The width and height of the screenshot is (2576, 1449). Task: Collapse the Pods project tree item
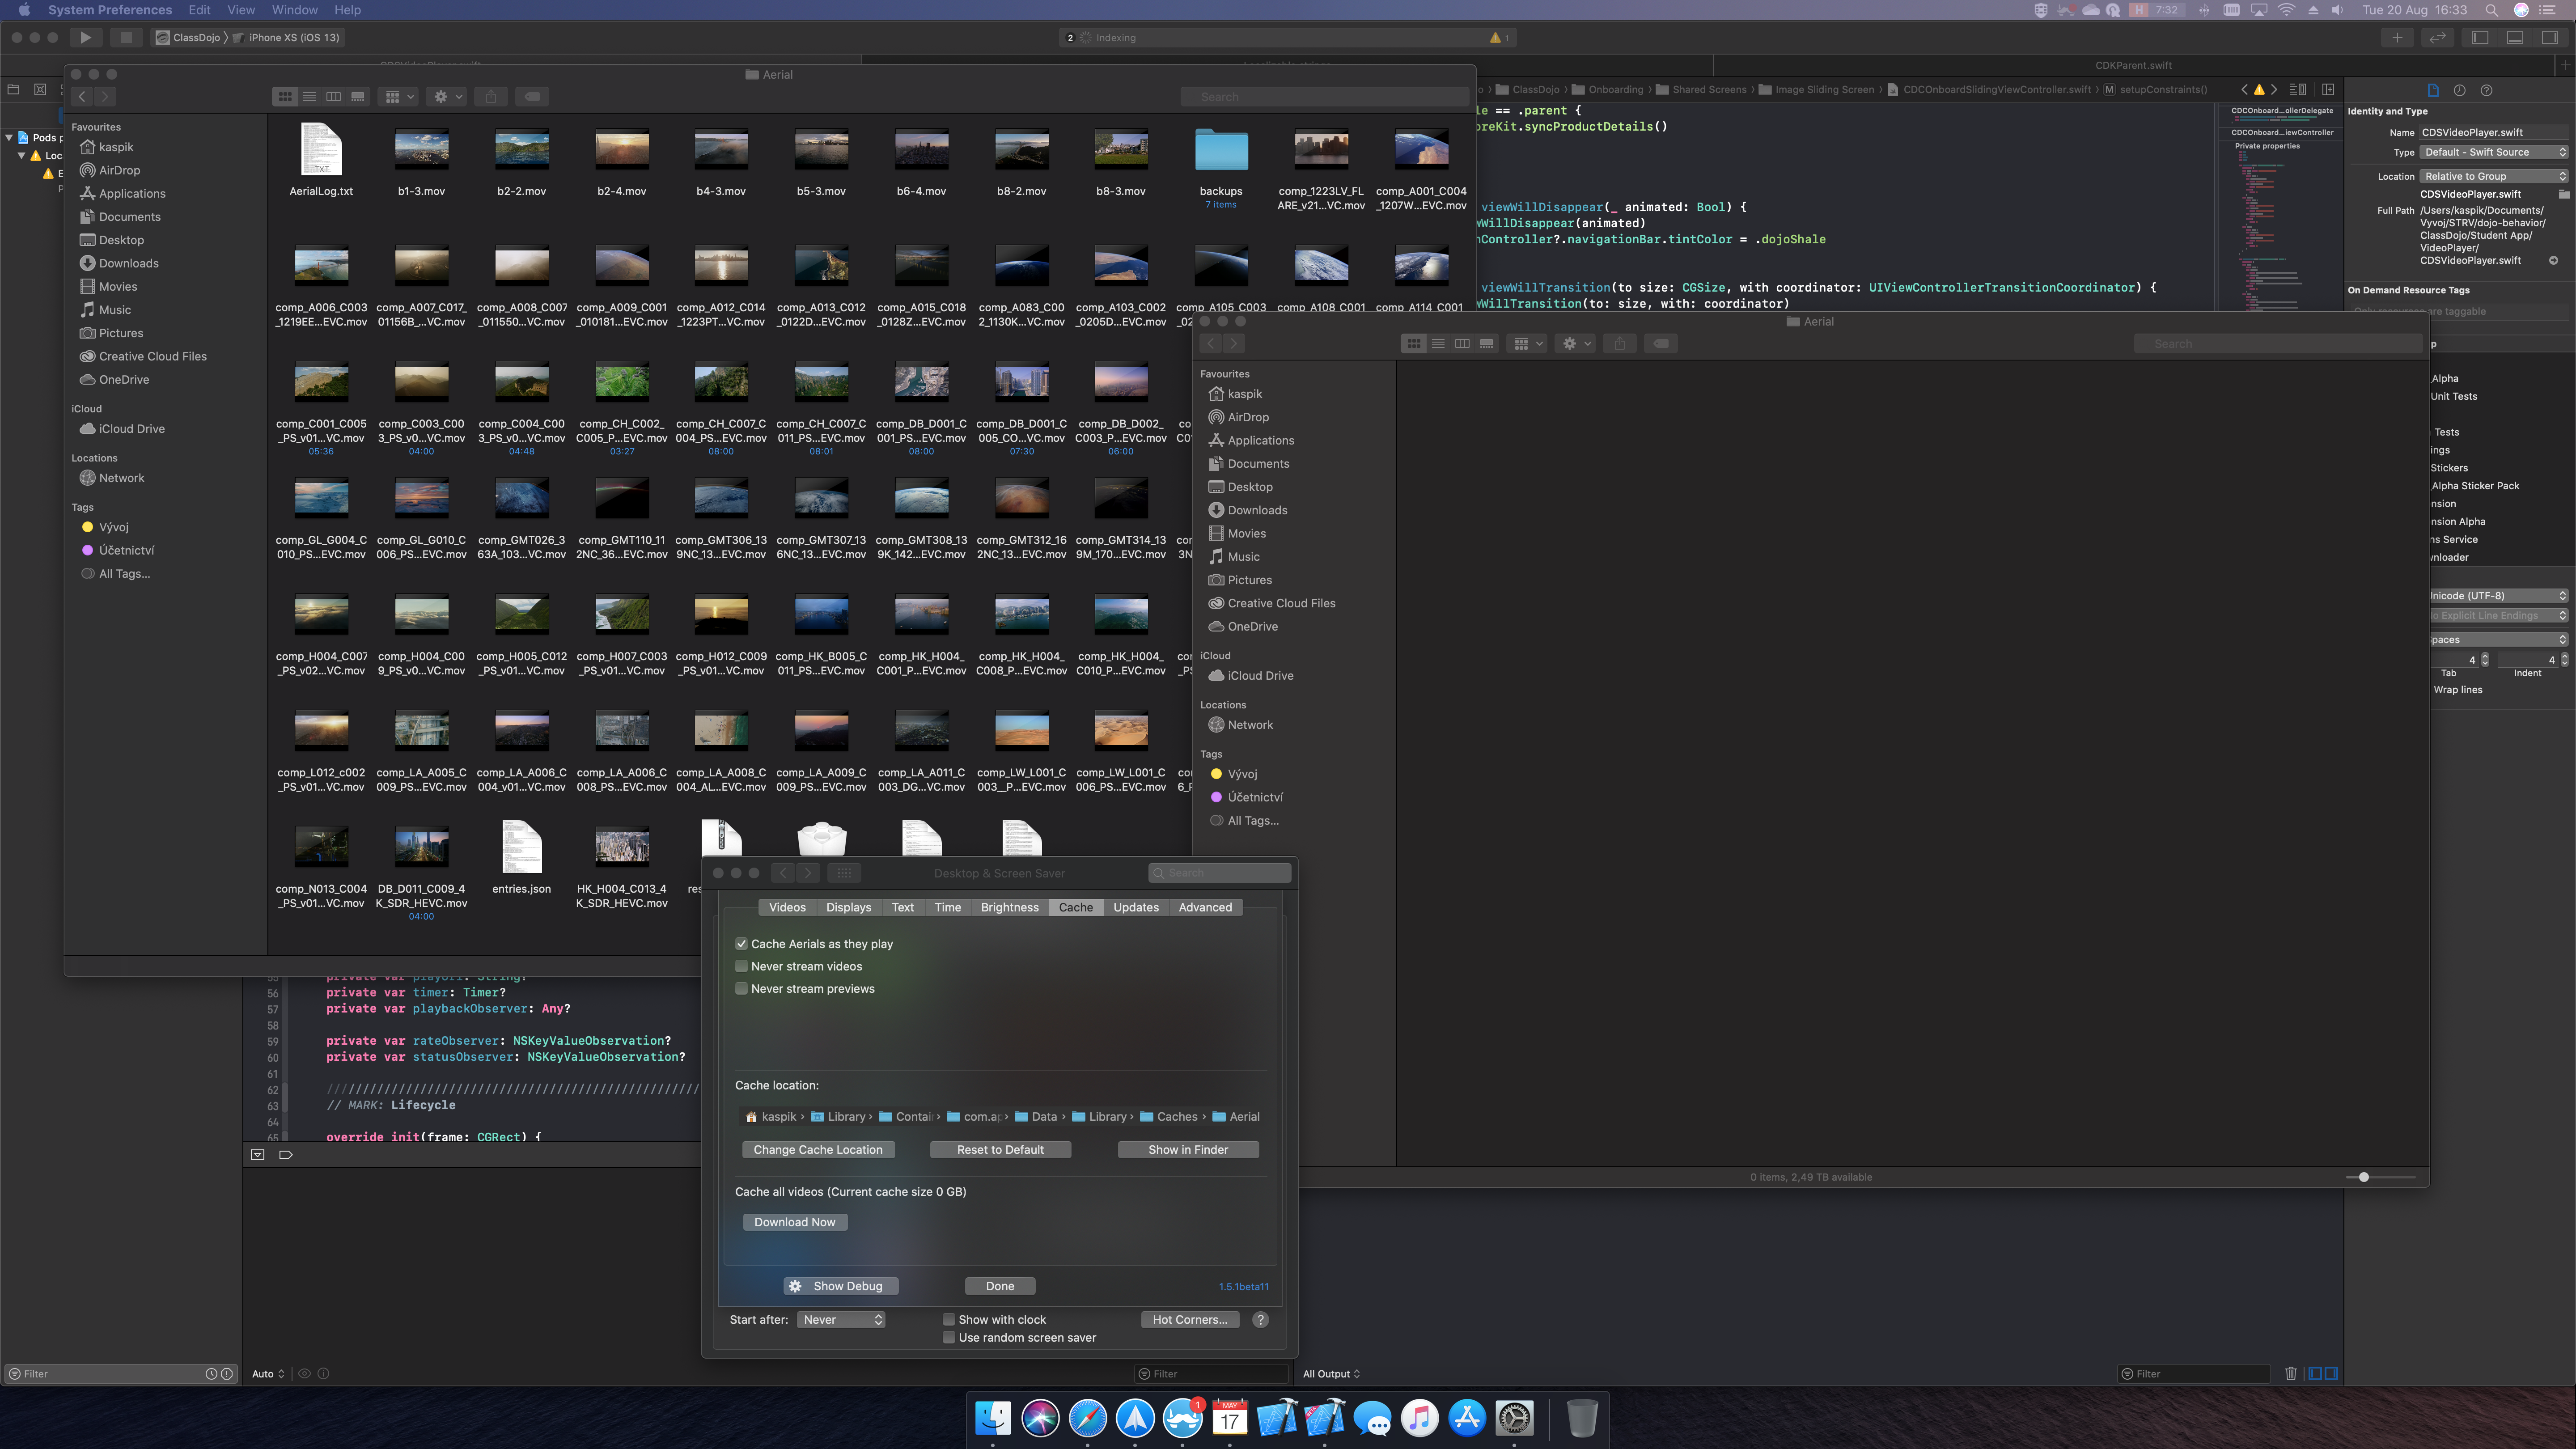(x=9, y=138)
